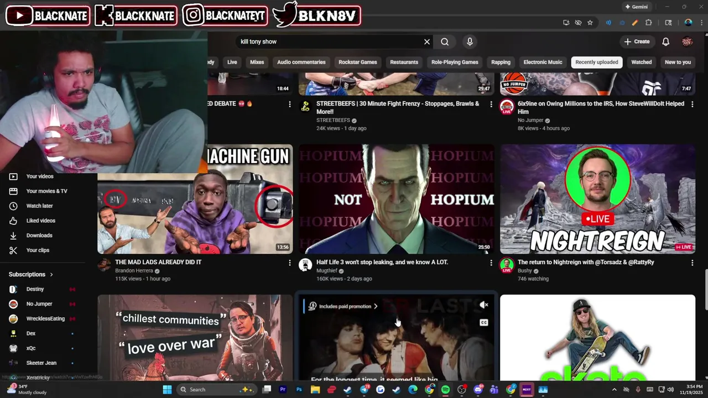
Task: Select the Rockstar Games chip
Action: click(x=358, y=62)
